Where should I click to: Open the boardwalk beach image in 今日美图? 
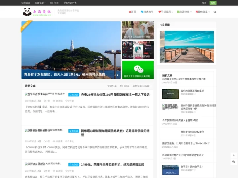[187, 46]
